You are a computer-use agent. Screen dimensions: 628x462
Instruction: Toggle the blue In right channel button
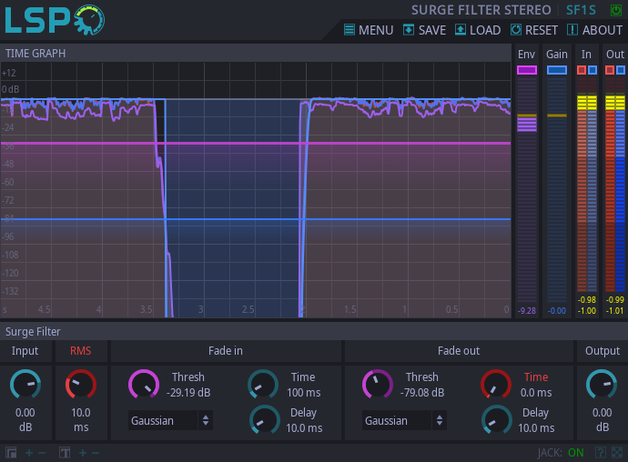click(593, 70)
